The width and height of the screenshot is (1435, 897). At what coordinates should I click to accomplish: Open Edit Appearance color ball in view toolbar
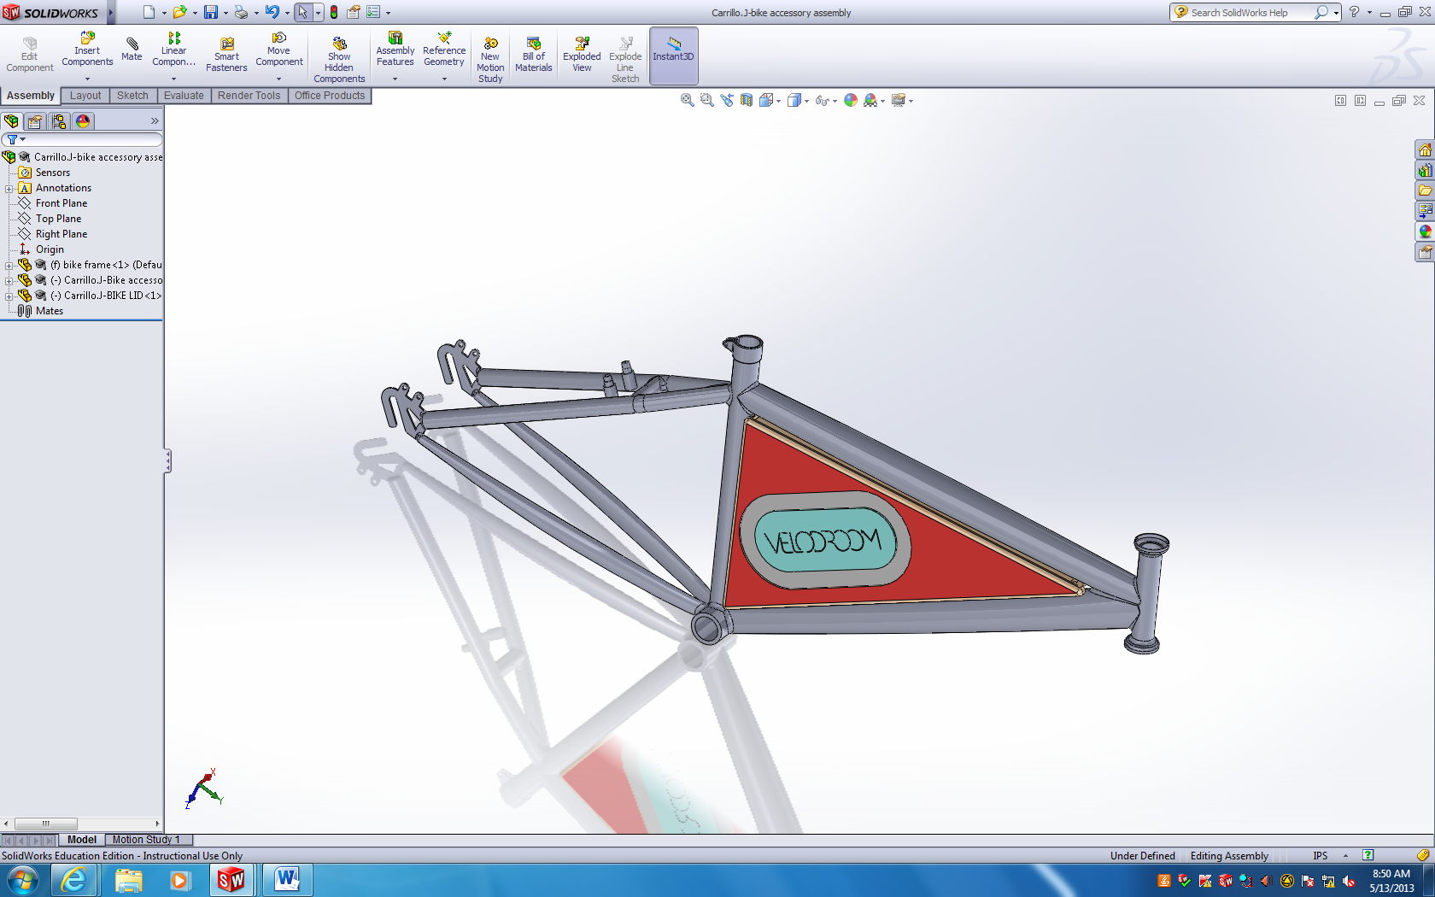(851, 100)
